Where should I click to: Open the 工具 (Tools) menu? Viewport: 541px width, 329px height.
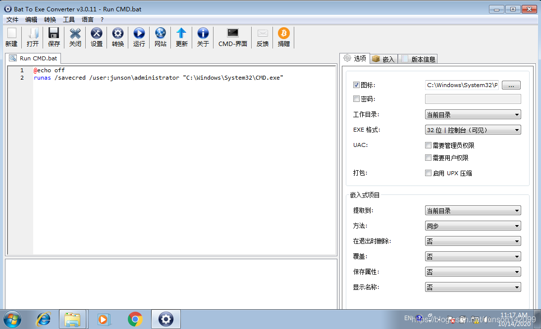[69, 20]
